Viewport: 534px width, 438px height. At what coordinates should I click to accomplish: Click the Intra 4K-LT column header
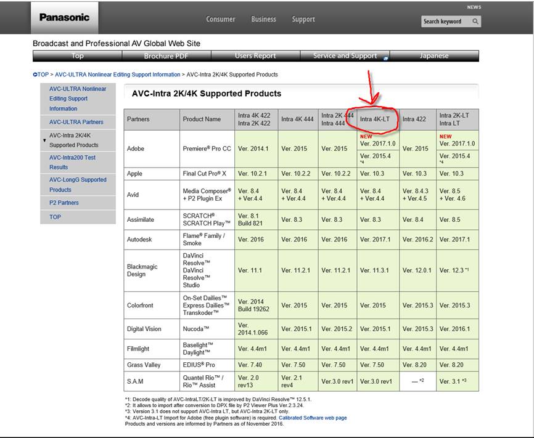point(377,120)
